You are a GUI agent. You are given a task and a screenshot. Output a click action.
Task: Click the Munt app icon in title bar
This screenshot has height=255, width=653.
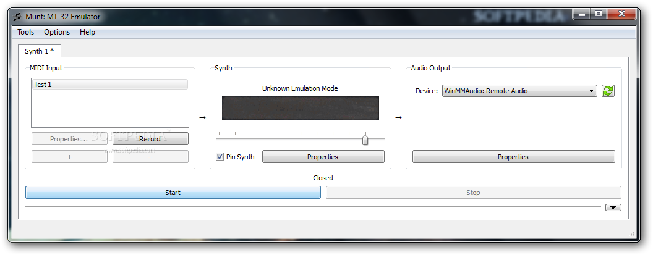(17, 17)
